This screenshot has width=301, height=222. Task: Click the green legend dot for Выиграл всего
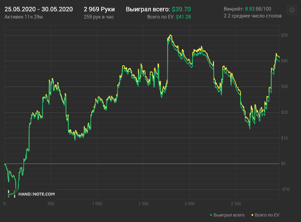211,215
